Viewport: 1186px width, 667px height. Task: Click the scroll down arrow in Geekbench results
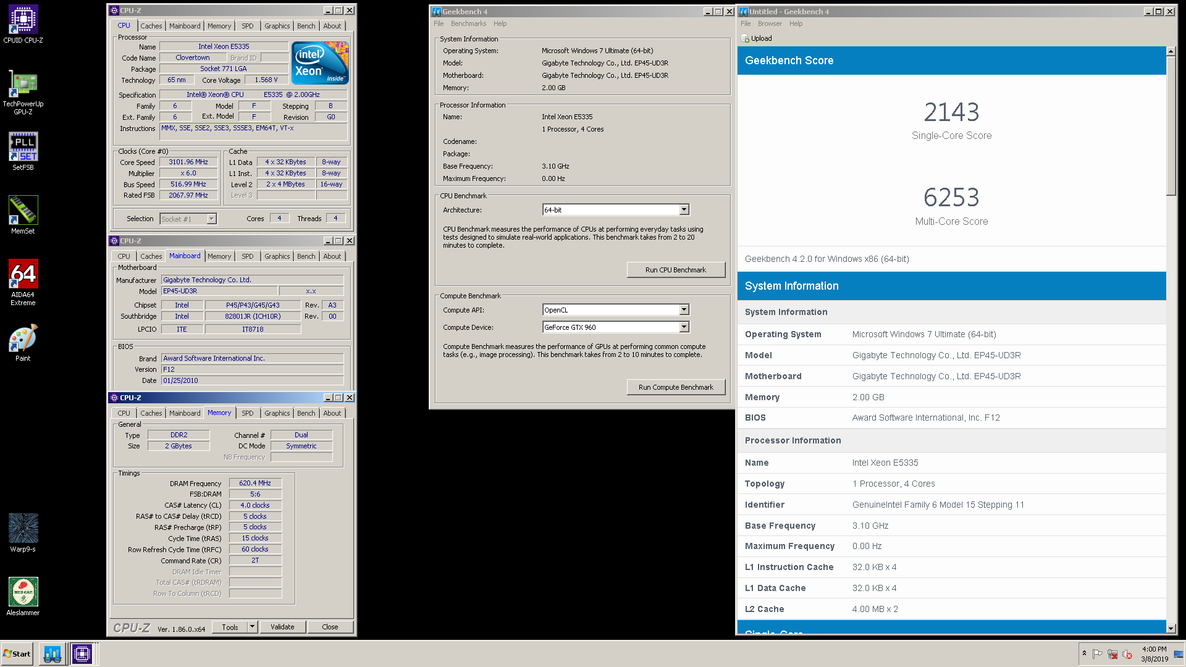1171,628
